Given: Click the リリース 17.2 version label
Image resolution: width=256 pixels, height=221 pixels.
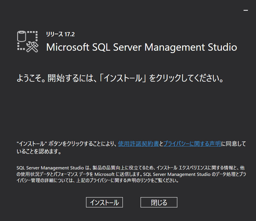Looking at the screenshot, I should [60, 34].
